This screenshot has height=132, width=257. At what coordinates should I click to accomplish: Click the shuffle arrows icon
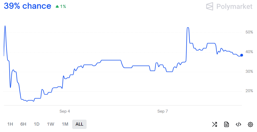[215, 124]
